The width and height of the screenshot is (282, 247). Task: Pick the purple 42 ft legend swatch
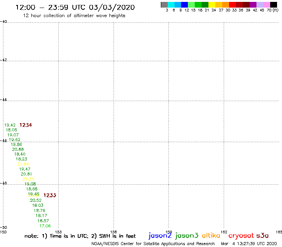point(253,5)
